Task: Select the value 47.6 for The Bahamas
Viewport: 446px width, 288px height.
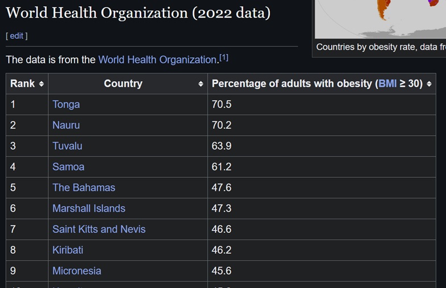Action: click(x=222, y=187)
